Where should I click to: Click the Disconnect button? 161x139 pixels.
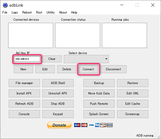pyautogui.click(x=114, y=69)
